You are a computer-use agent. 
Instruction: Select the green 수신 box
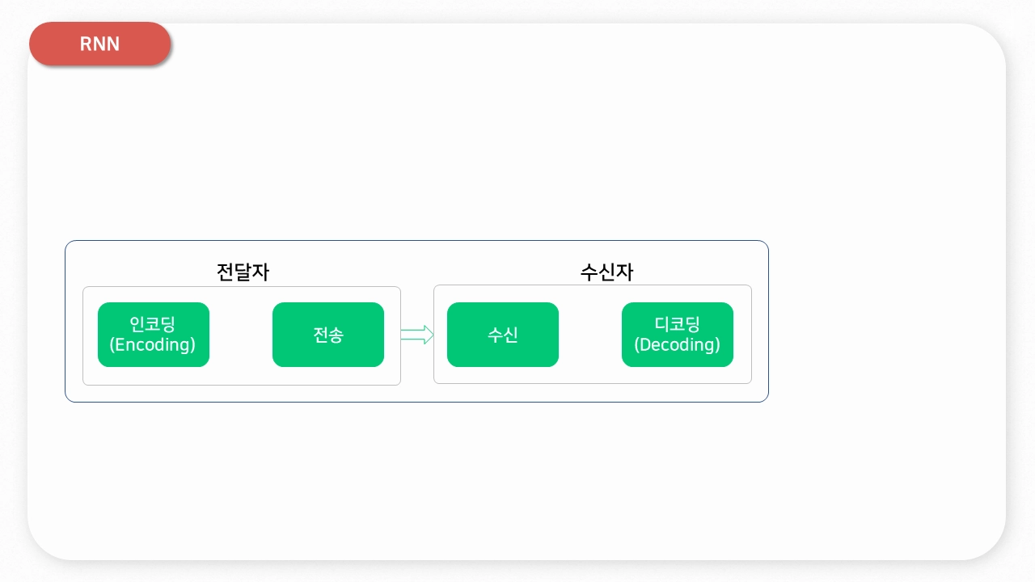tap(502, 335)
